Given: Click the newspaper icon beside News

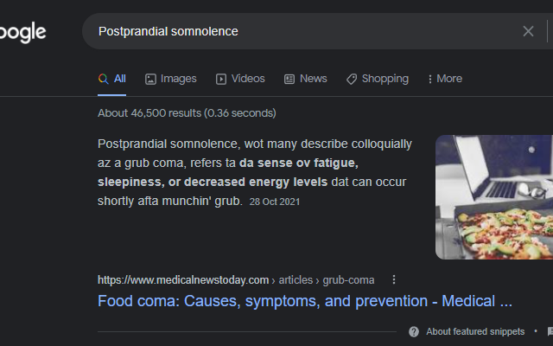Looking at the screenshot, I should [289, 79].
